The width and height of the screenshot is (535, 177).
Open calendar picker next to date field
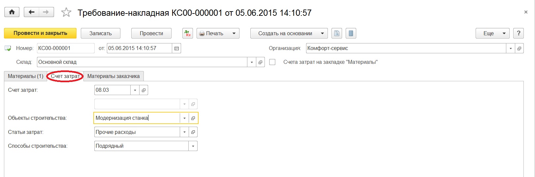click(x=176, y=48)
